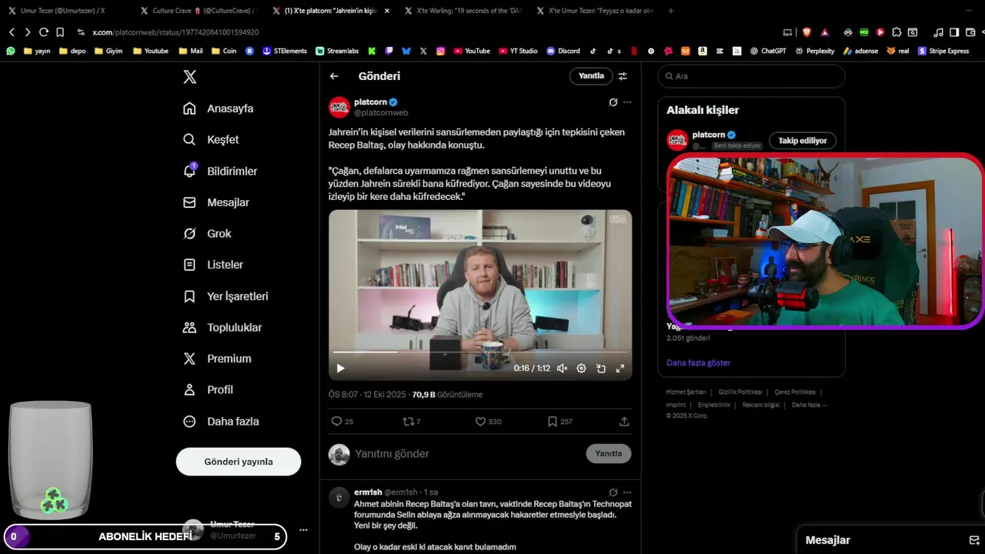Viewport: 985px width, 554px height.
Task: Open Keşfet search page
Action: point(211,139)
